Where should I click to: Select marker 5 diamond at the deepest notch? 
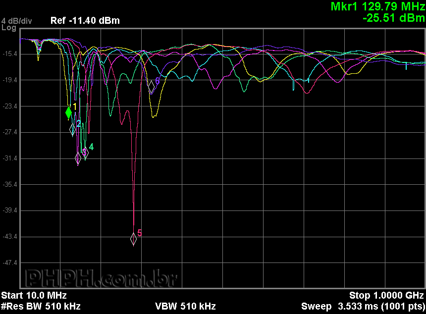[x=133, y=239]
